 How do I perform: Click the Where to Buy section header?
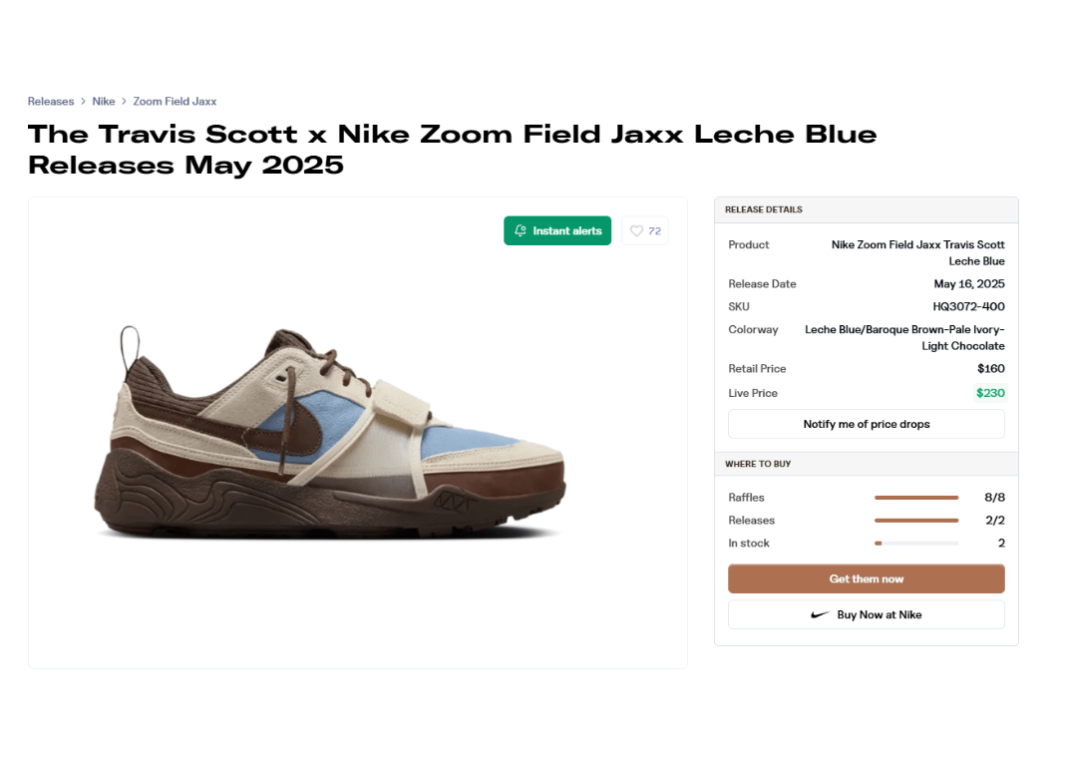click(758, 464)
